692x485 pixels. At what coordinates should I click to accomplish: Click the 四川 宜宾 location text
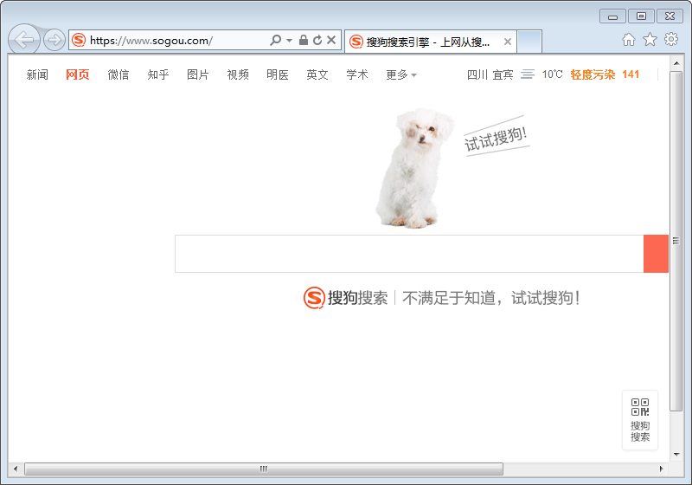(490, 74)
